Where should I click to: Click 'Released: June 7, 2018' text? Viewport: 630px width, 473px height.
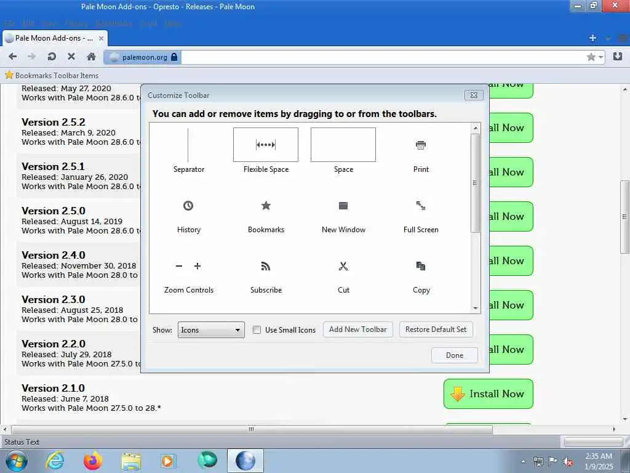(x=65, y=398)
